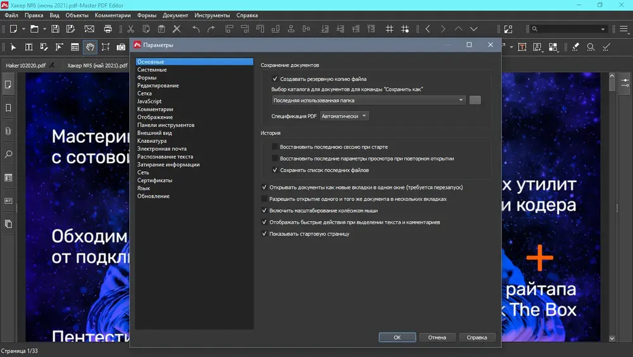Click the 'Справка' dialog button

[477, 337]
